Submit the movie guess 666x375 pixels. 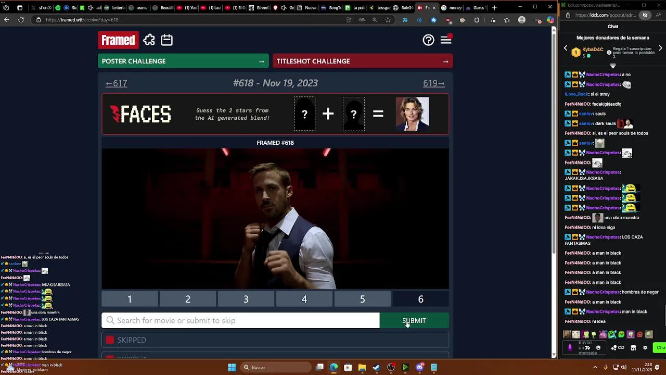point(414,320)
